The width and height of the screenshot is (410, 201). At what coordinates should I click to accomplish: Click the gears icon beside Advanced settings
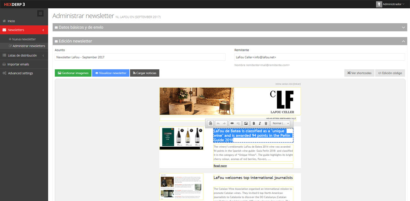click(4, 73)
